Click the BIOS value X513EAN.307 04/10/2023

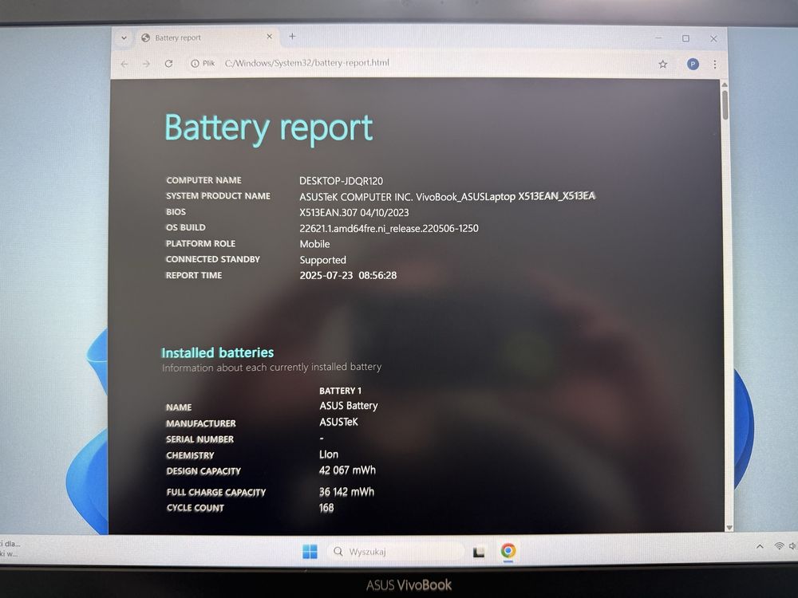click(354, 213)
